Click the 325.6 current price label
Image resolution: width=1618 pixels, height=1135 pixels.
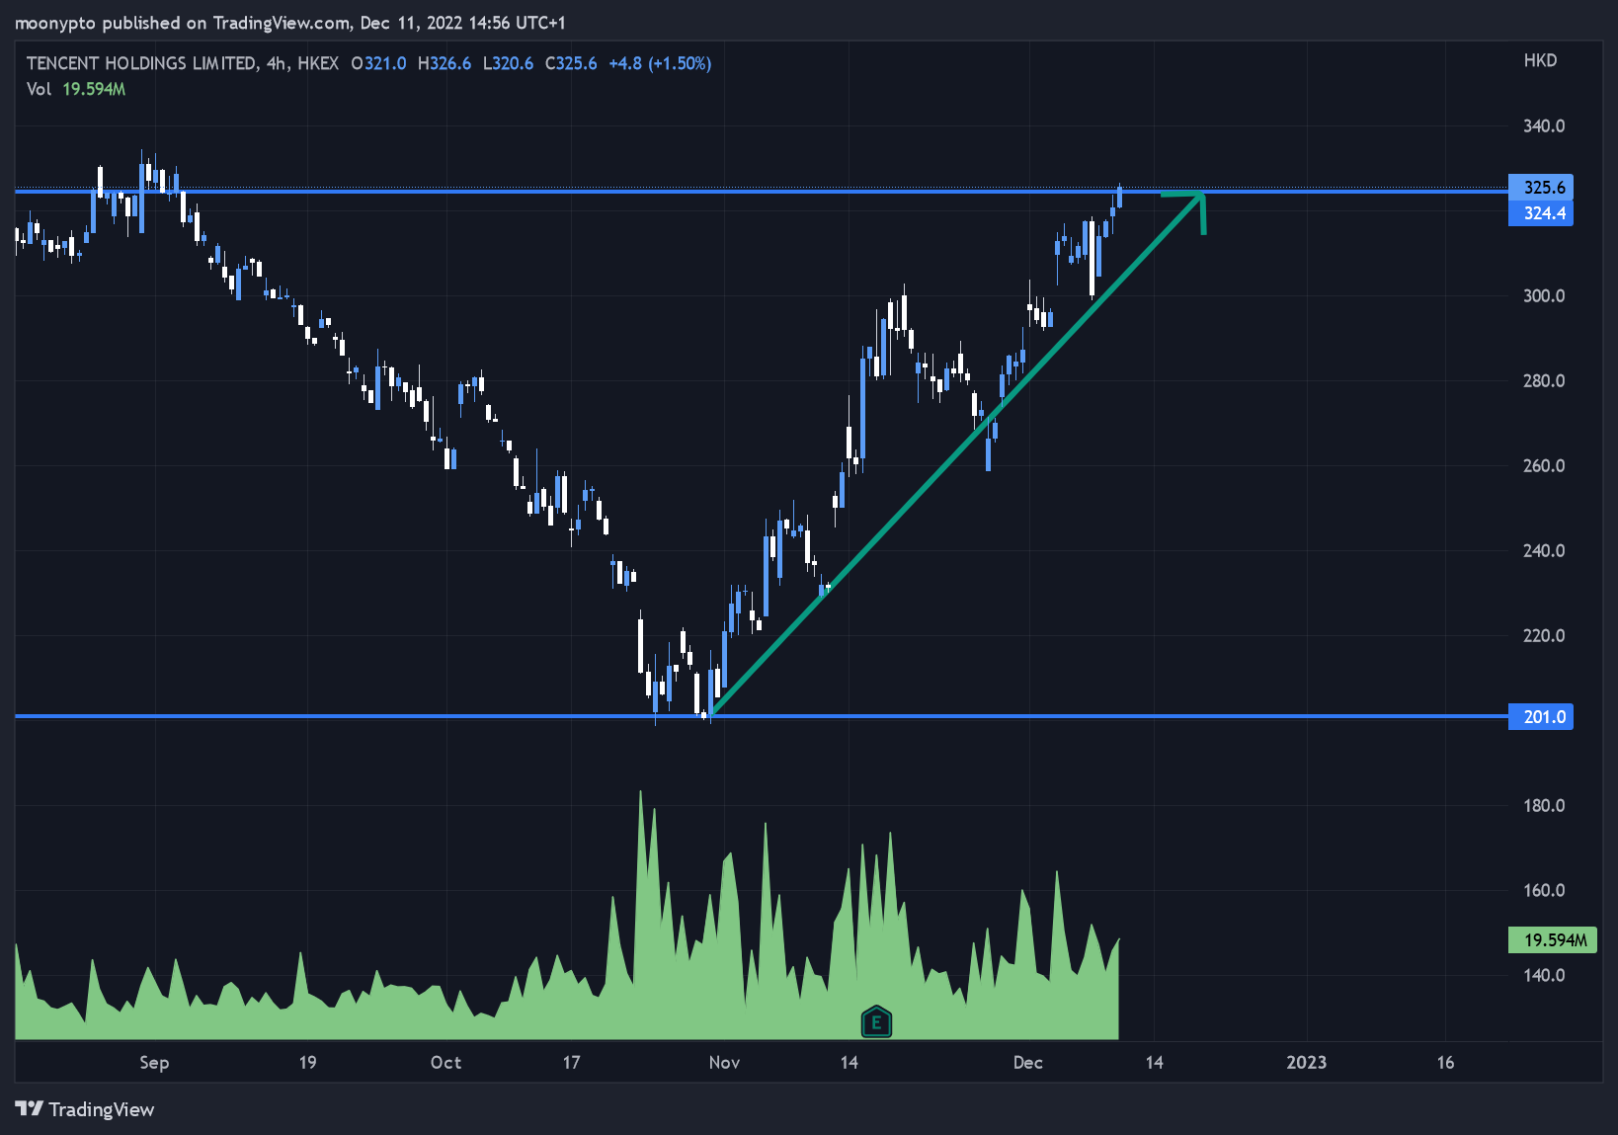[x=1541, y=188]
